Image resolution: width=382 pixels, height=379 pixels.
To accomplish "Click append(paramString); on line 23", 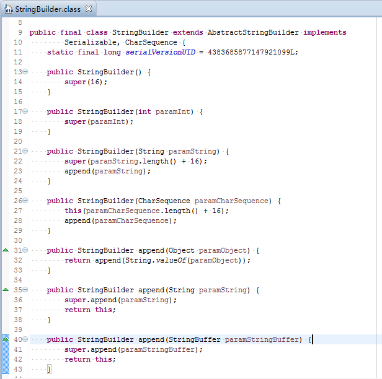I will 107,172.
